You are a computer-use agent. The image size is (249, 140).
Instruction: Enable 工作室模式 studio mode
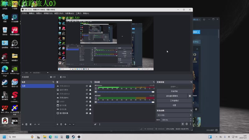(x=174, y=100)
